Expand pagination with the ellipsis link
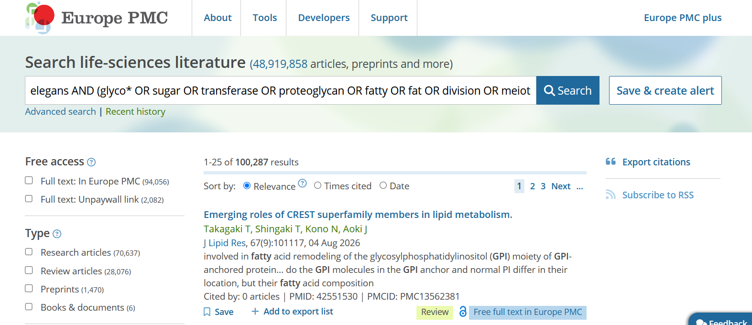 click(x=579, y=186)
